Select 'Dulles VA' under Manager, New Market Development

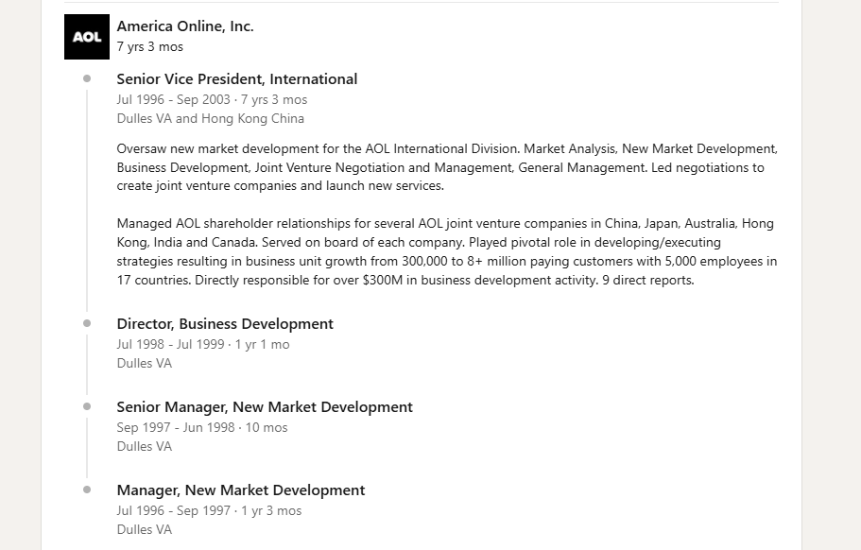click(x=145, y=530)
